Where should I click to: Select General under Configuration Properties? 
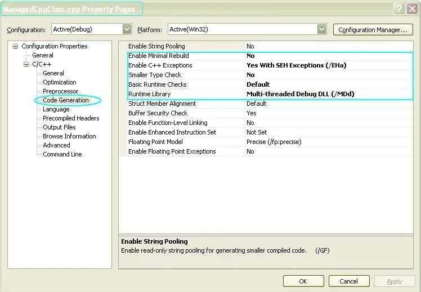43,55
